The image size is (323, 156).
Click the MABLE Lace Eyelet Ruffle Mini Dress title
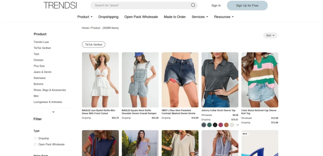(x=98, y=112)
